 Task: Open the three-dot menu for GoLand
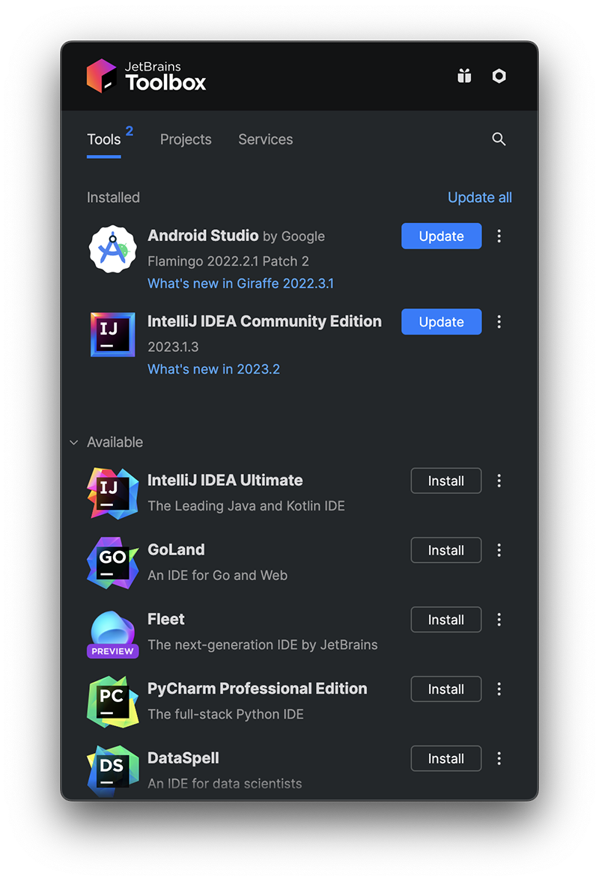499,550
